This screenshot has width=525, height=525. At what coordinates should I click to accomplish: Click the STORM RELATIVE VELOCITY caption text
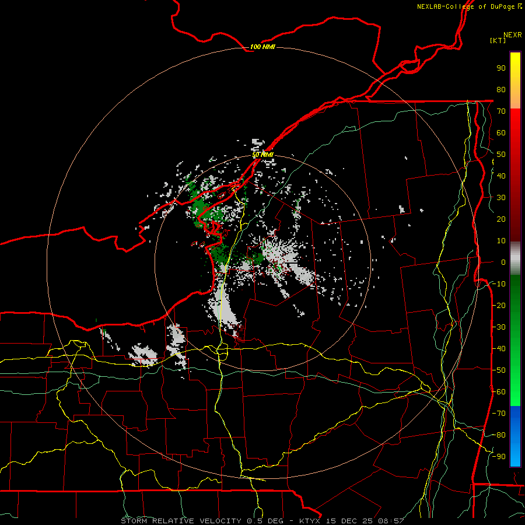[181, 521]
